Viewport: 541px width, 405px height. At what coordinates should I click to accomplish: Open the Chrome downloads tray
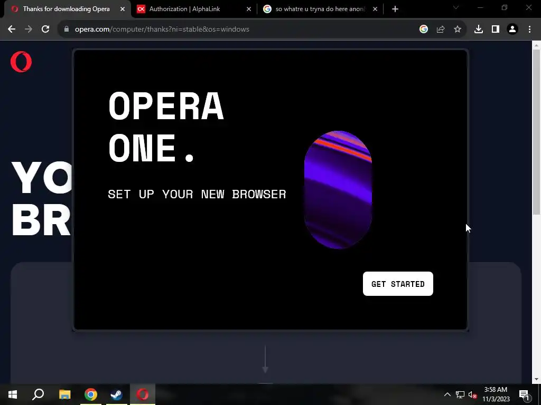point(479,30)
